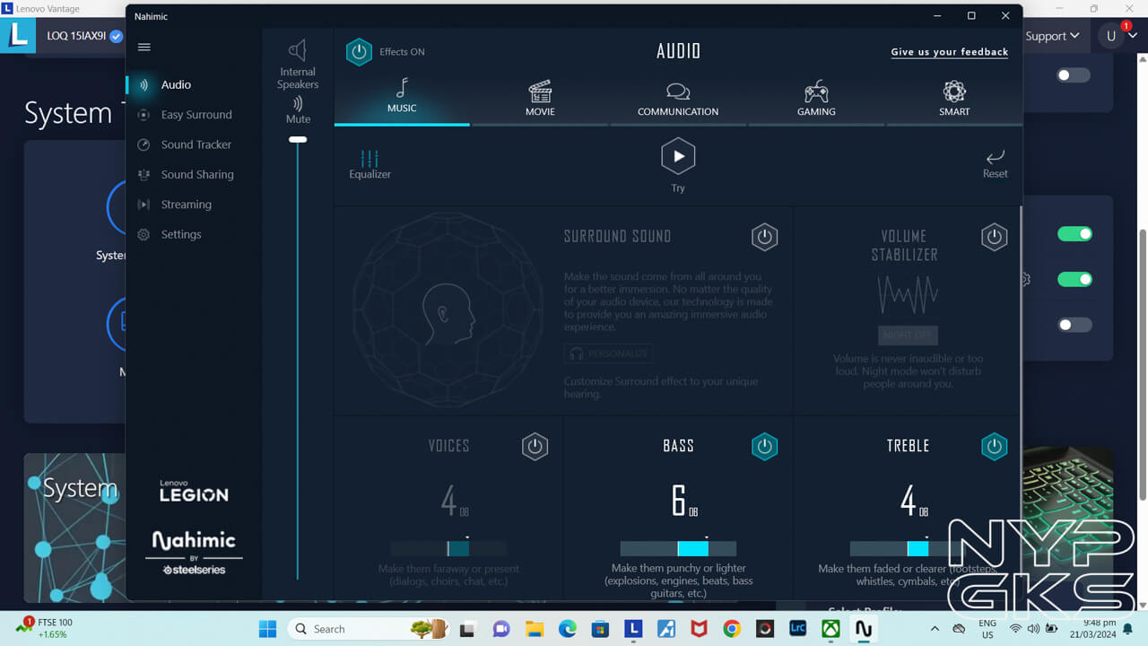Select the Gaming audio profile tab
Screen dimensions: 1148x646
[x=816, y=99]
